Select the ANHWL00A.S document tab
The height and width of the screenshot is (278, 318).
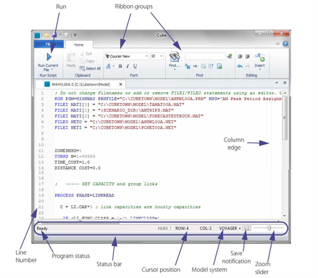tap(81, 84)
